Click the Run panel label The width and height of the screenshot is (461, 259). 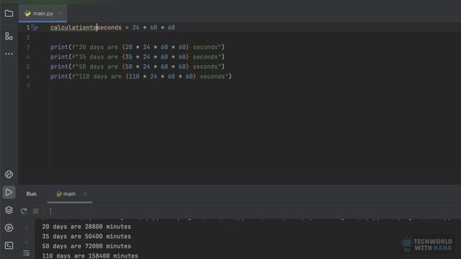pyautogui.click(x=32, y=194)
